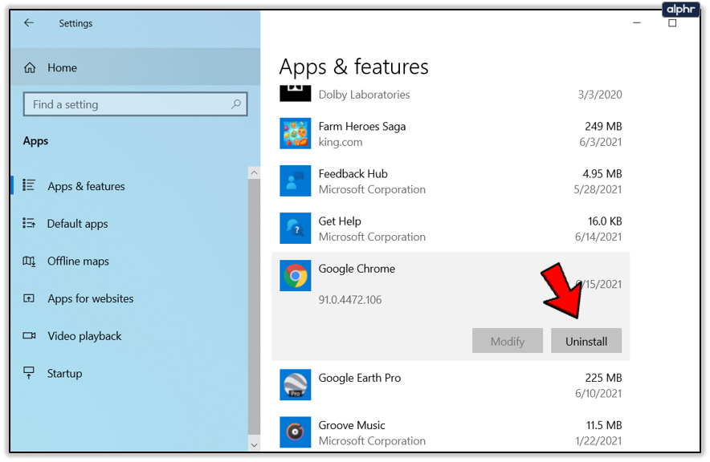The height and width of the screenshot is (462, 710).
Task: Focus the Find a setting search field
Action: click(x=136, y=104)
